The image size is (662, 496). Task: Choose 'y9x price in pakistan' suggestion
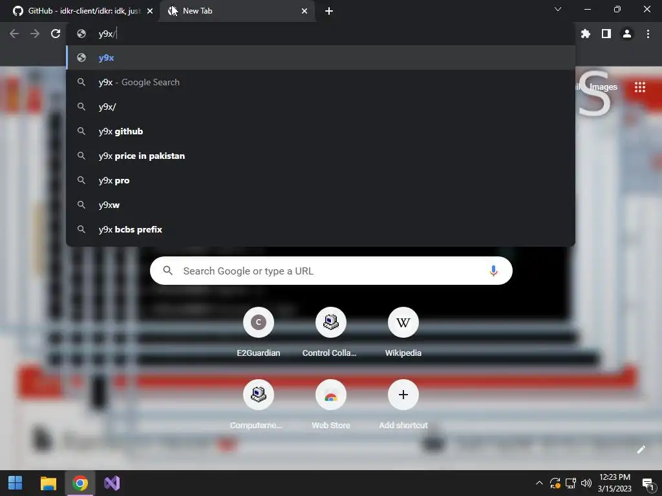[x=321, y=156]
